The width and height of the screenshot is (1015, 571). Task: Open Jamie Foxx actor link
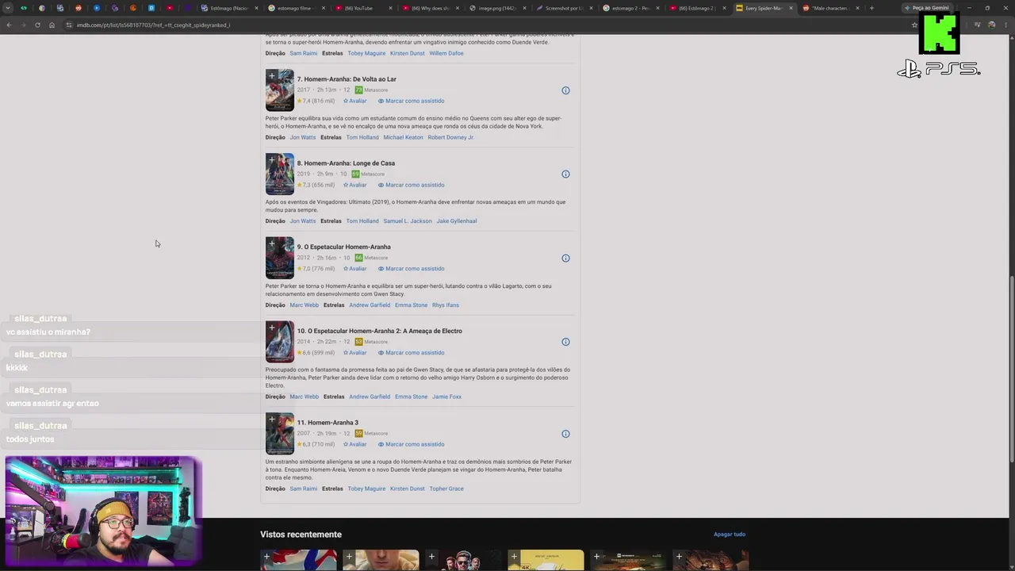[x=446, y=397]
